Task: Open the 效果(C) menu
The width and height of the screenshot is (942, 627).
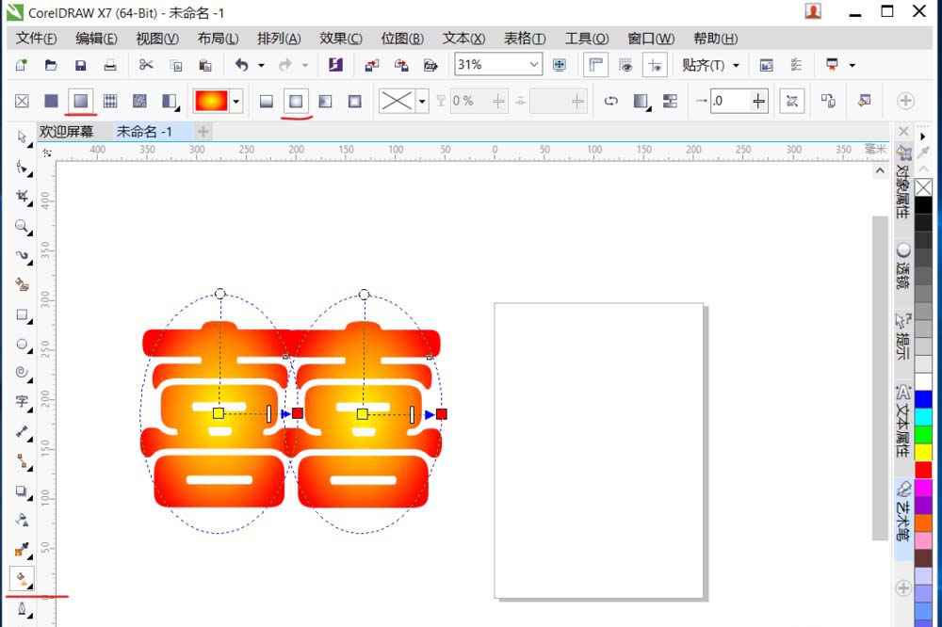Action: 341,39
